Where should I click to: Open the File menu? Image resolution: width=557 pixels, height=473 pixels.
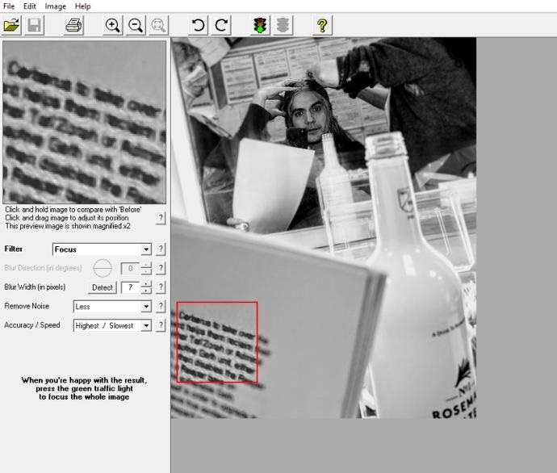coord(9,6)
